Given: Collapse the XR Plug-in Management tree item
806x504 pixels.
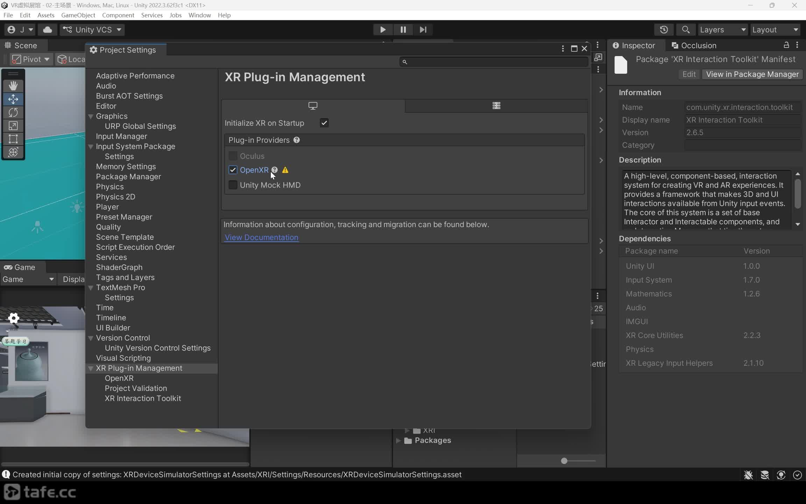Looking at the screenshot, I should (91, 368).
